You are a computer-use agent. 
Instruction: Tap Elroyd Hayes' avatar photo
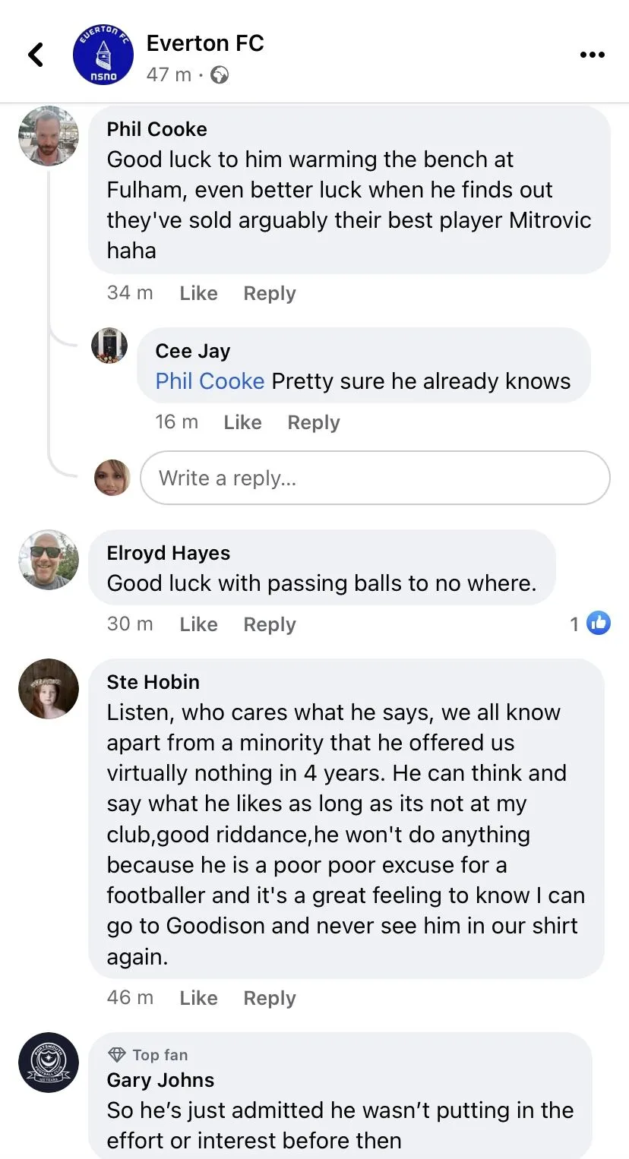click(49, 560)
